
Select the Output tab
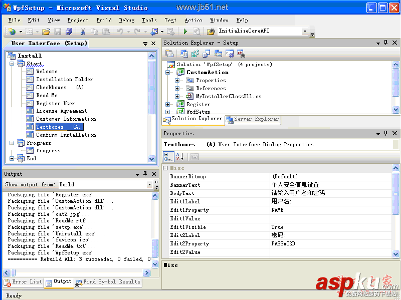point(59,282)
